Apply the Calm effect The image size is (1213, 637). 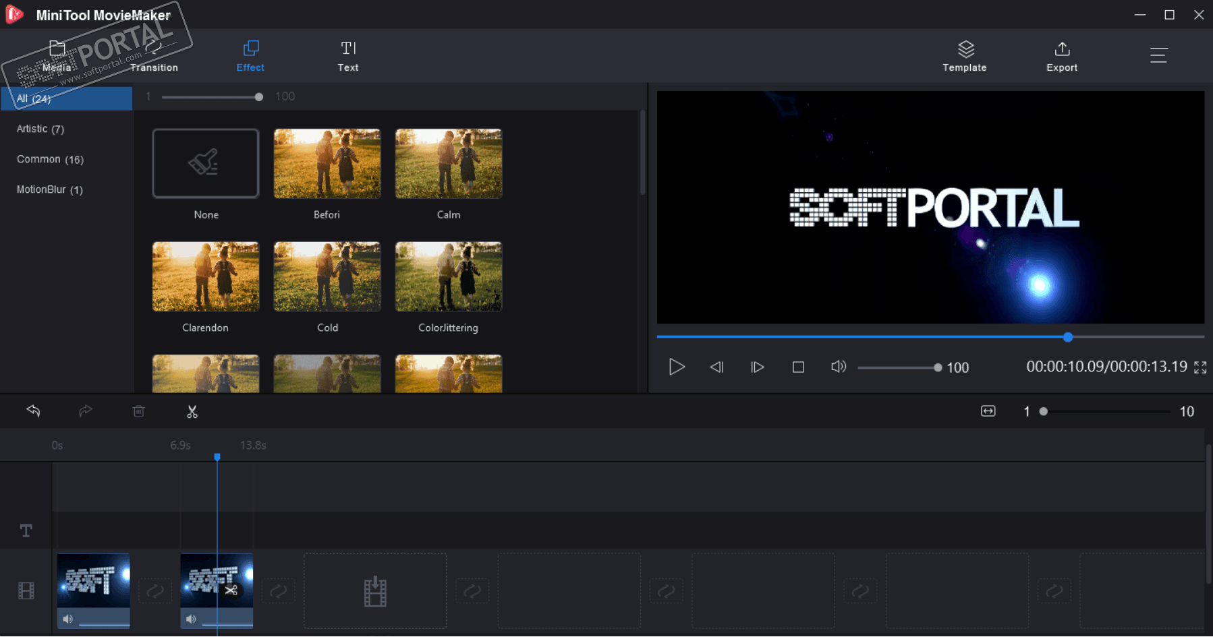point(449,164)
